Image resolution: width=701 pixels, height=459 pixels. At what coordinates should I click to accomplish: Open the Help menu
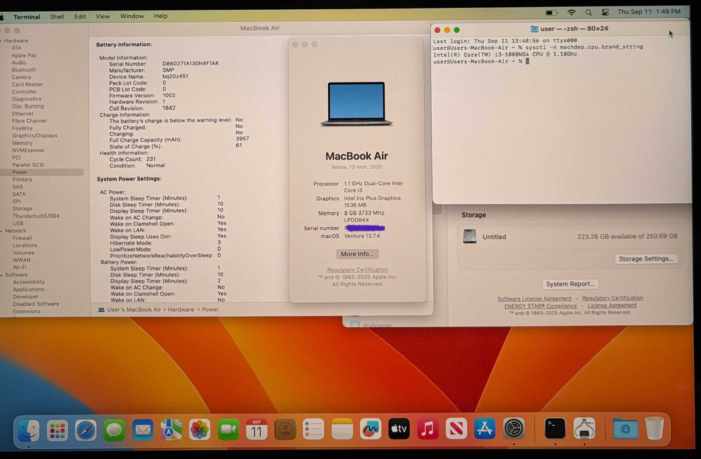point(161,16)
